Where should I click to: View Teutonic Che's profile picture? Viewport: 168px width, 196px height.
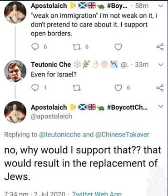coord(15,71)
